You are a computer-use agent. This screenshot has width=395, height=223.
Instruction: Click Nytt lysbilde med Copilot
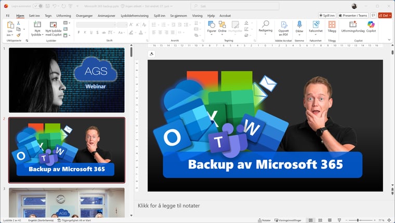click(x=53, y=29)
